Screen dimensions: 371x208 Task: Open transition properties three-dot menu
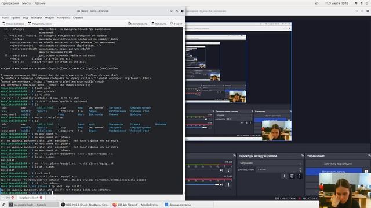(x=300, y=176)
